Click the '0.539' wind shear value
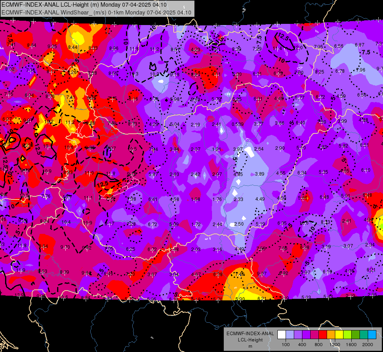This screenshot has height=352, width=383. pyautogui.click(x=237, y=124)
